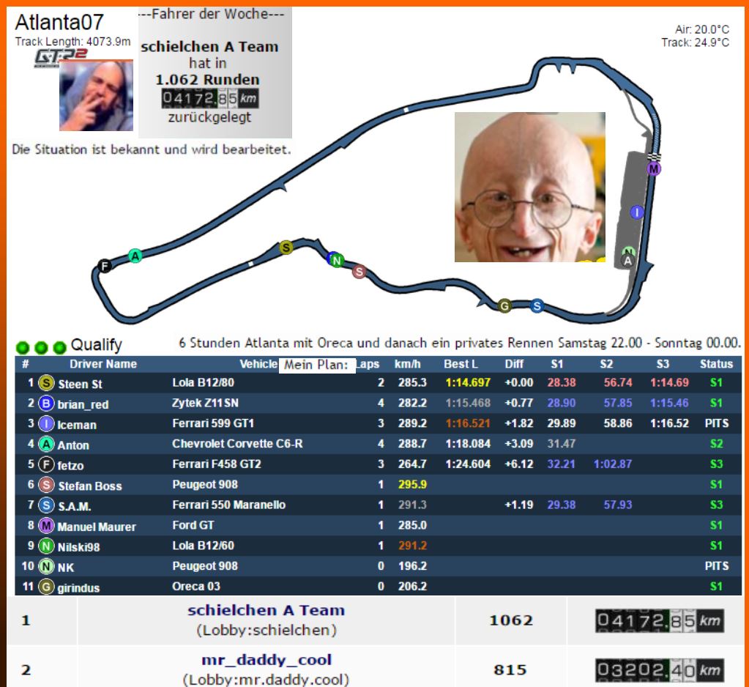The width and height of the screenshot is (749, 687).
Task: Click the 03202.40 km odometer image
Action: [x=659, y=669]
